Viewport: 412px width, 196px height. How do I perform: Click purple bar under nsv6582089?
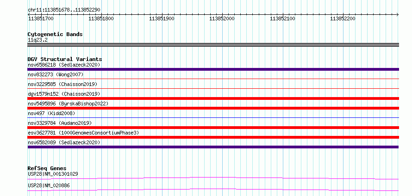[x=213, y=147]
